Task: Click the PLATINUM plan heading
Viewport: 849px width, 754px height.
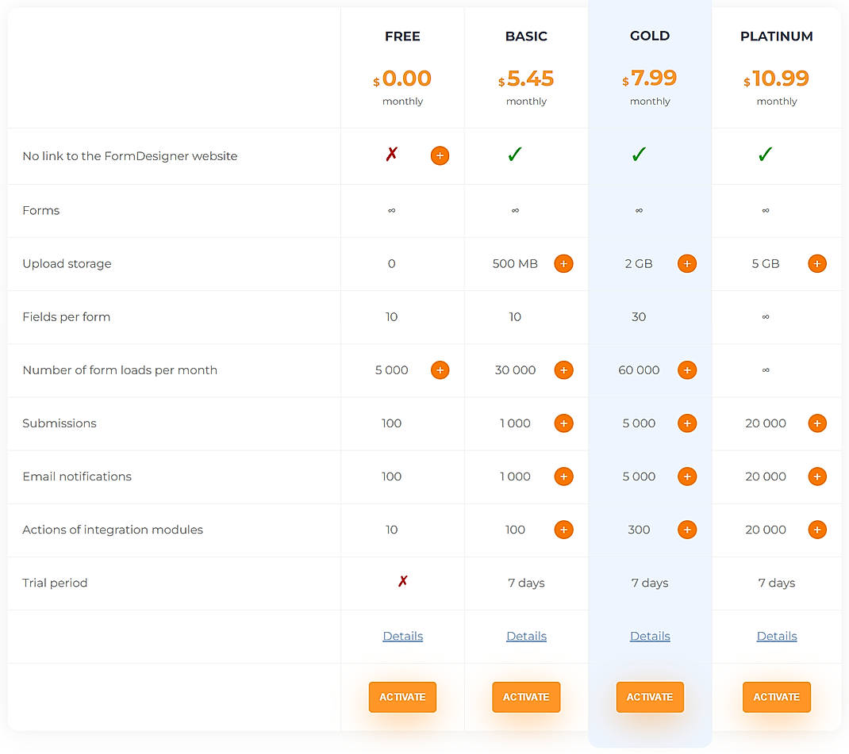Action: pyautogui.click(x=777, y=36)
